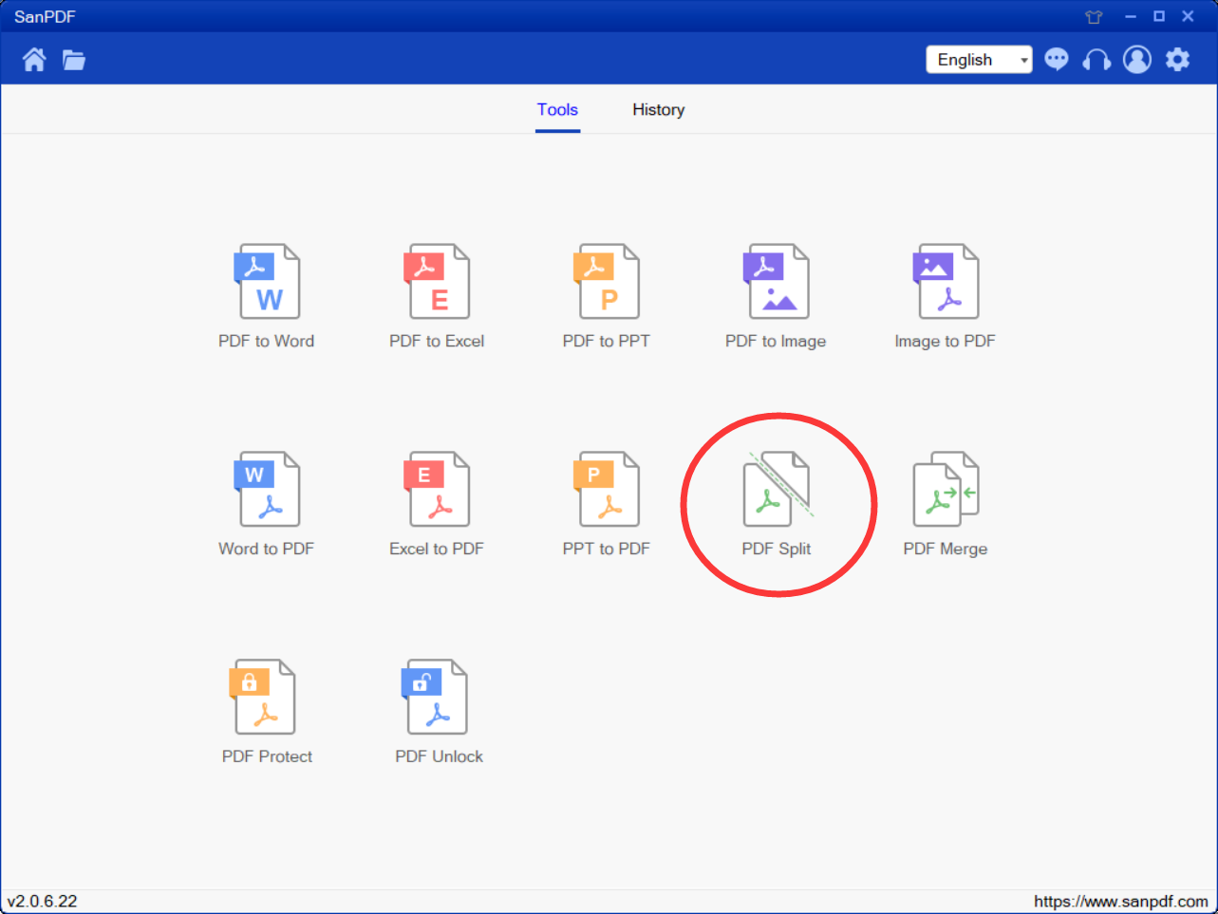Image resolution: width=1218 pixels, height=914 pixels.
Task: Open the PDF to Excel tool
Action: [437, 294]
